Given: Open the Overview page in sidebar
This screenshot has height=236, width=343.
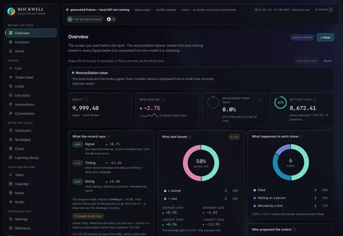Looking at the screenshot, I should 31,33.
